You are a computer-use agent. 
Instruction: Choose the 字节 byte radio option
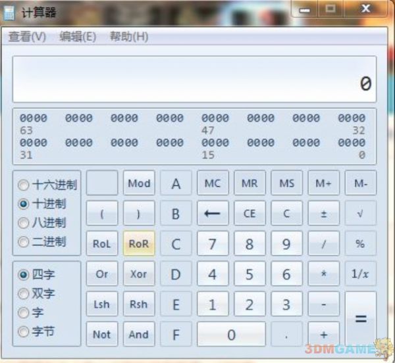click(24, 331)
